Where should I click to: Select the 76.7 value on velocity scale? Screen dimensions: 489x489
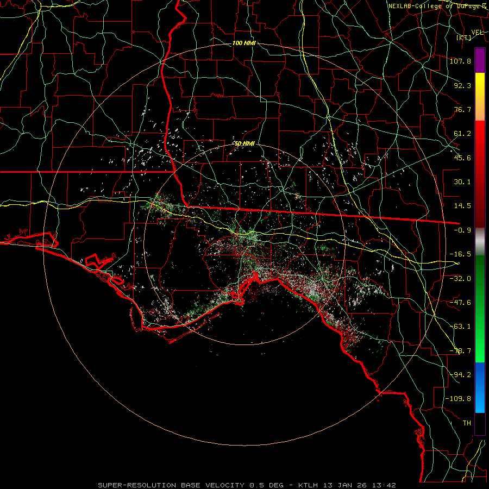[462, 109]
